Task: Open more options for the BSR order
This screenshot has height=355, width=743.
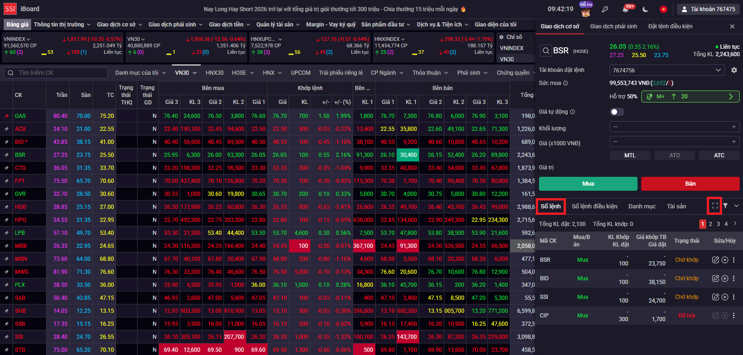Action: click(x=734, y=260)
